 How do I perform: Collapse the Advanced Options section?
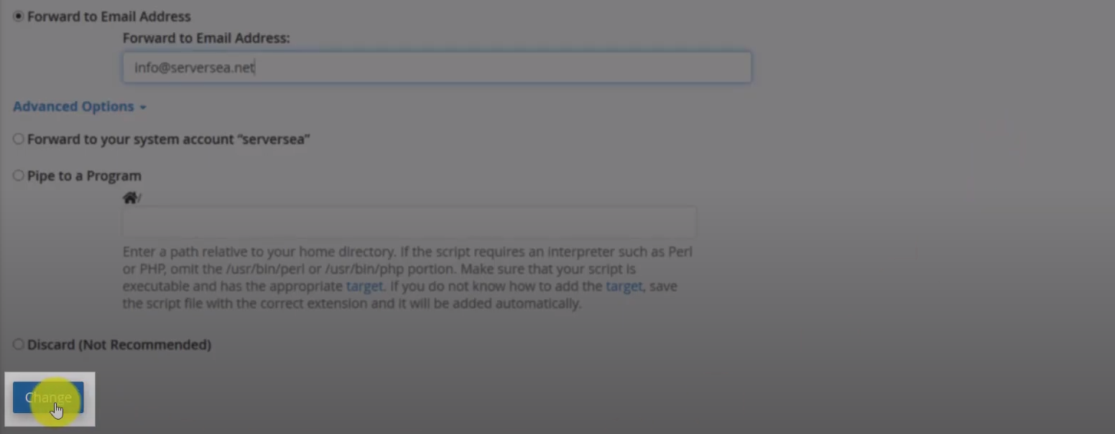80,107
